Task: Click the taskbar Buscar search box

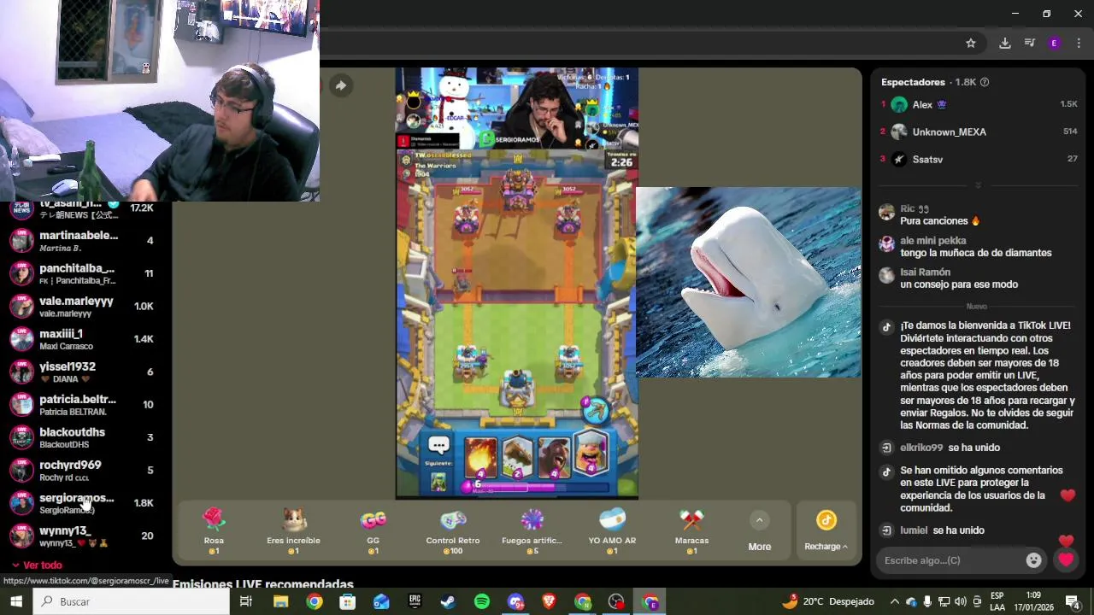Action: coord(131,601)
